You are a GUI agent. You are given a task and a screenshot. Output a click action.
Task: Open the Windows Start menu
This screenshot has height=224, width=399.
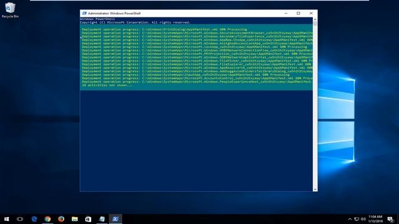coord(7,219)
